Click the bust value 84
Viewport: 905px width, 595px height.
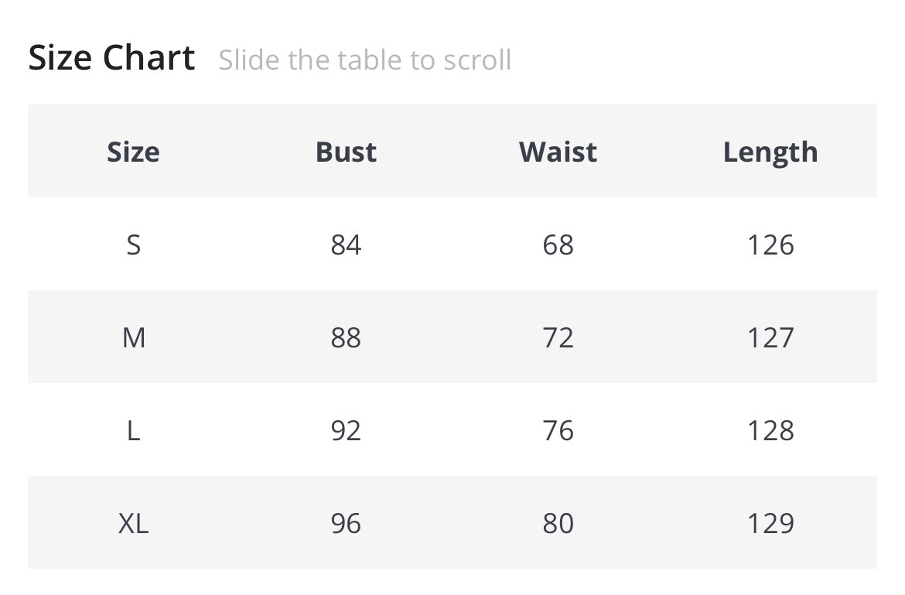point(346,245)
